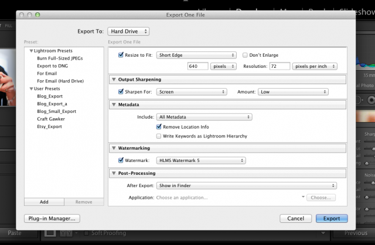Click the Add preset button
This screenshot has width=375, height=245.
tap(44, 202)
